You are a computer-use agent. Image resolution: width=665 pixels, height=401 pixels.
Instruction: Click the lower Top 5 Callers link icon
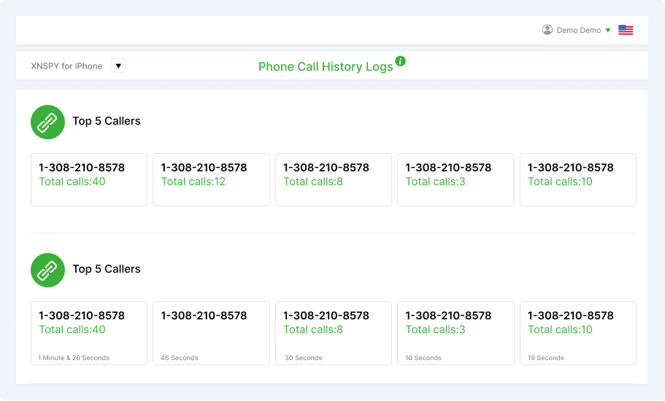[47, 270]
